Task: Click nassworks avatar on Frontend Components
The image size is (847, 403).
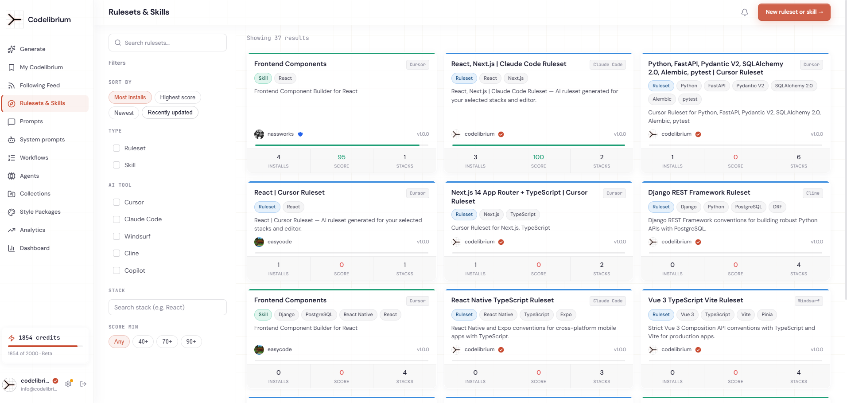Action: click(259, 134)
